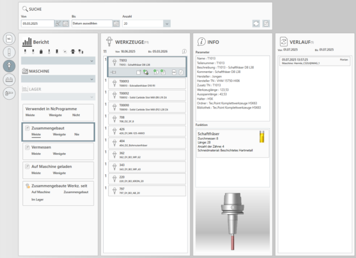Click the refresh icon in search bar
The height and width of the screenshot is (258, 356).
tap(256, 24)
